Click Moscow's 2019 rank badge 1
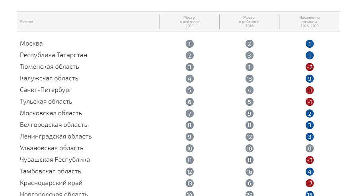The height and width of the screenshot is (196, 349). coord(190,44)
